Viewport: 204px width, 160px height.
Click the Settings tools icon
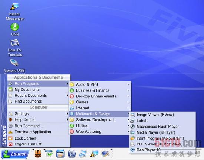(10, 113)
